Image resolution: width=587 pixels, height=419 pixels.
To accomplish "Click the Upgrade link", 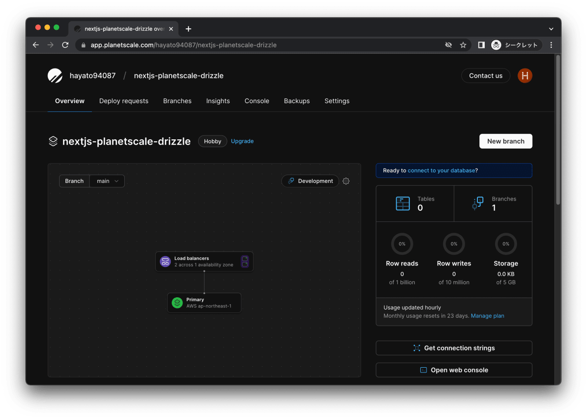I will [242, 141].
